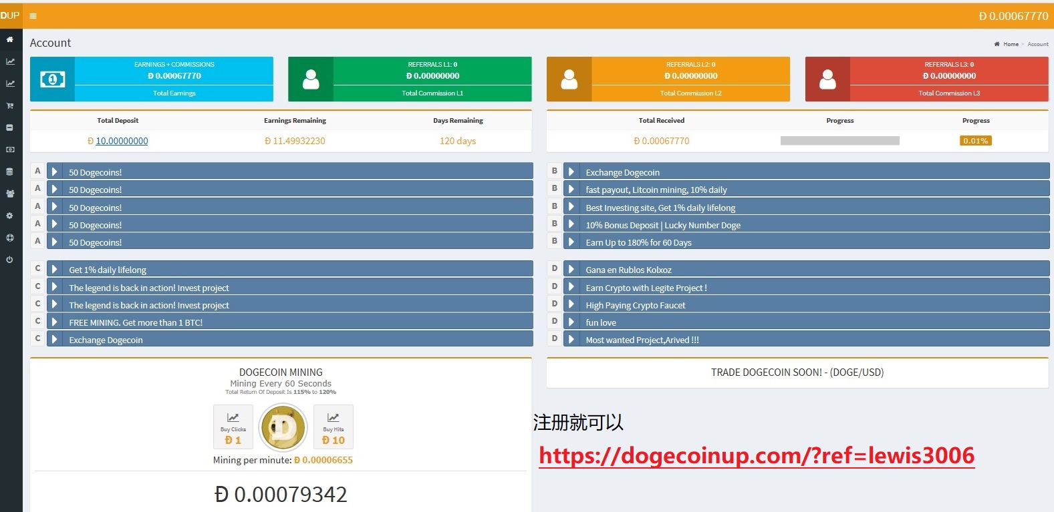Go to Home in the breadcrumb
Screen dimensions: 1054x512
(x=1011, y=44)
